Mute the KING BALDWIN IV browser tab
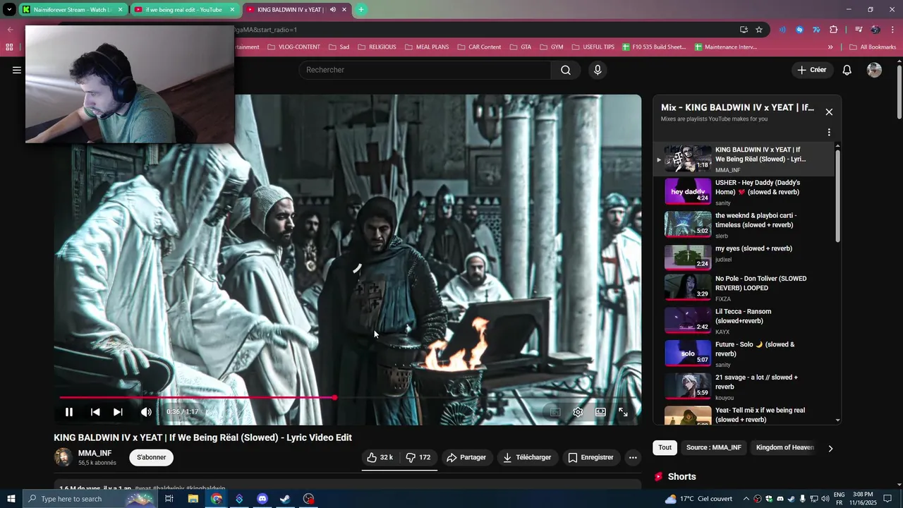Image resolution: width=903 pixels, height=508 pixels. coord(333,10)
